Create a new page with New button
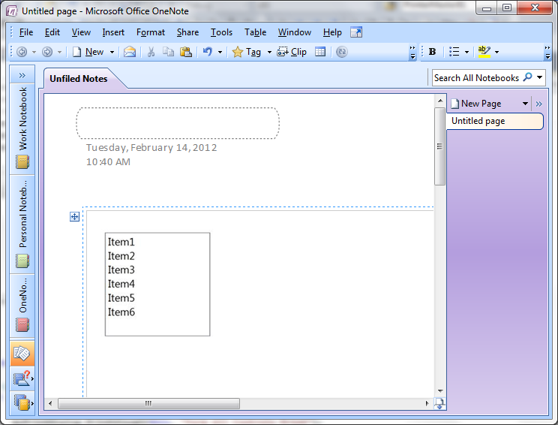 tap(88, 52)
